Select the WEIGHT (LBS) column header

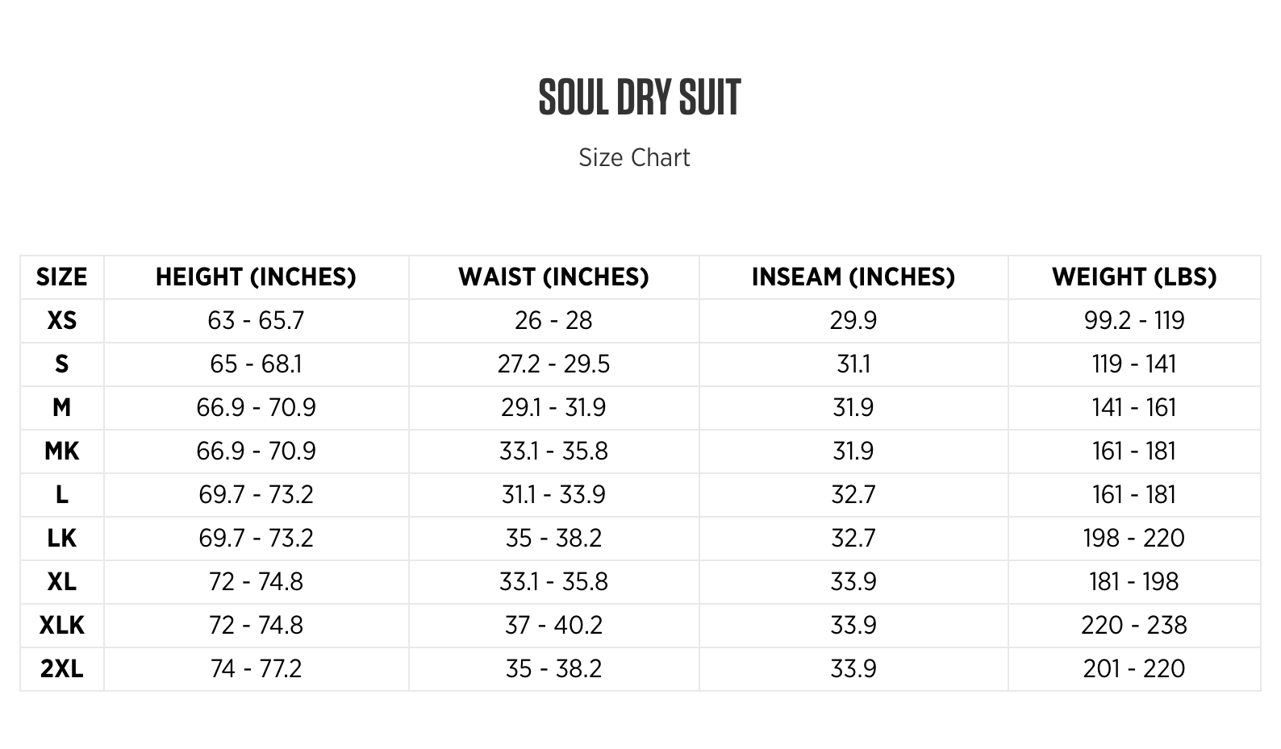[x=1134, y=277]
